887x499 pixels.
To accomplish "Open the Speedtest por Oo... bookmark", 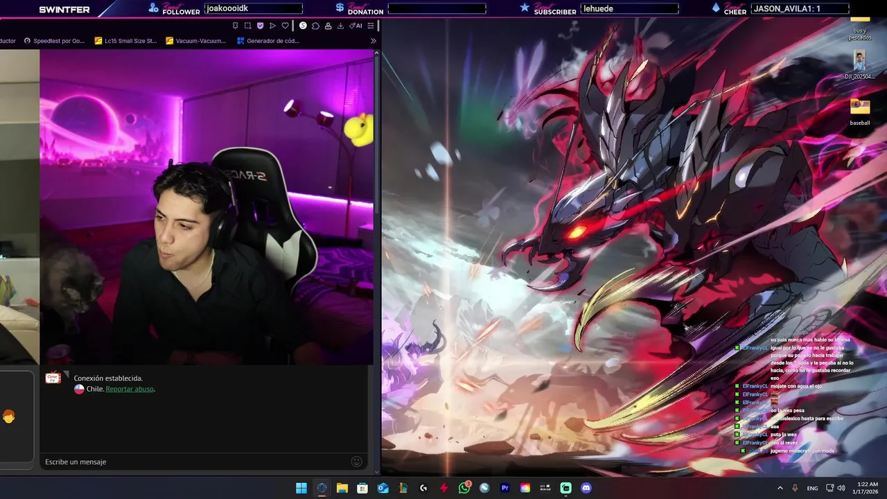I will tap(54, 41).
